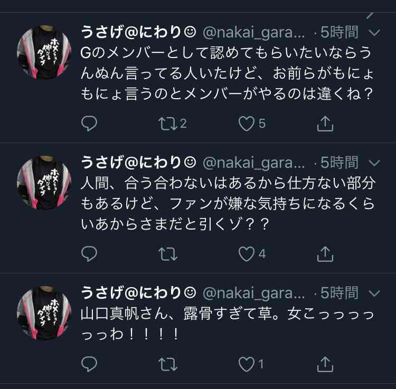Open @nakai_gara handle on third tweet
Viewport: 396px width, 389px height.
coord(254,293)
